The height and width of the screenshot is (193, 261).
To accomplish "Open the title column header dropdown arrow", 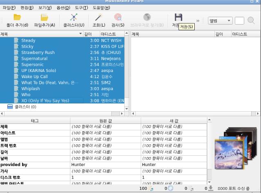I will pos(80,34).
